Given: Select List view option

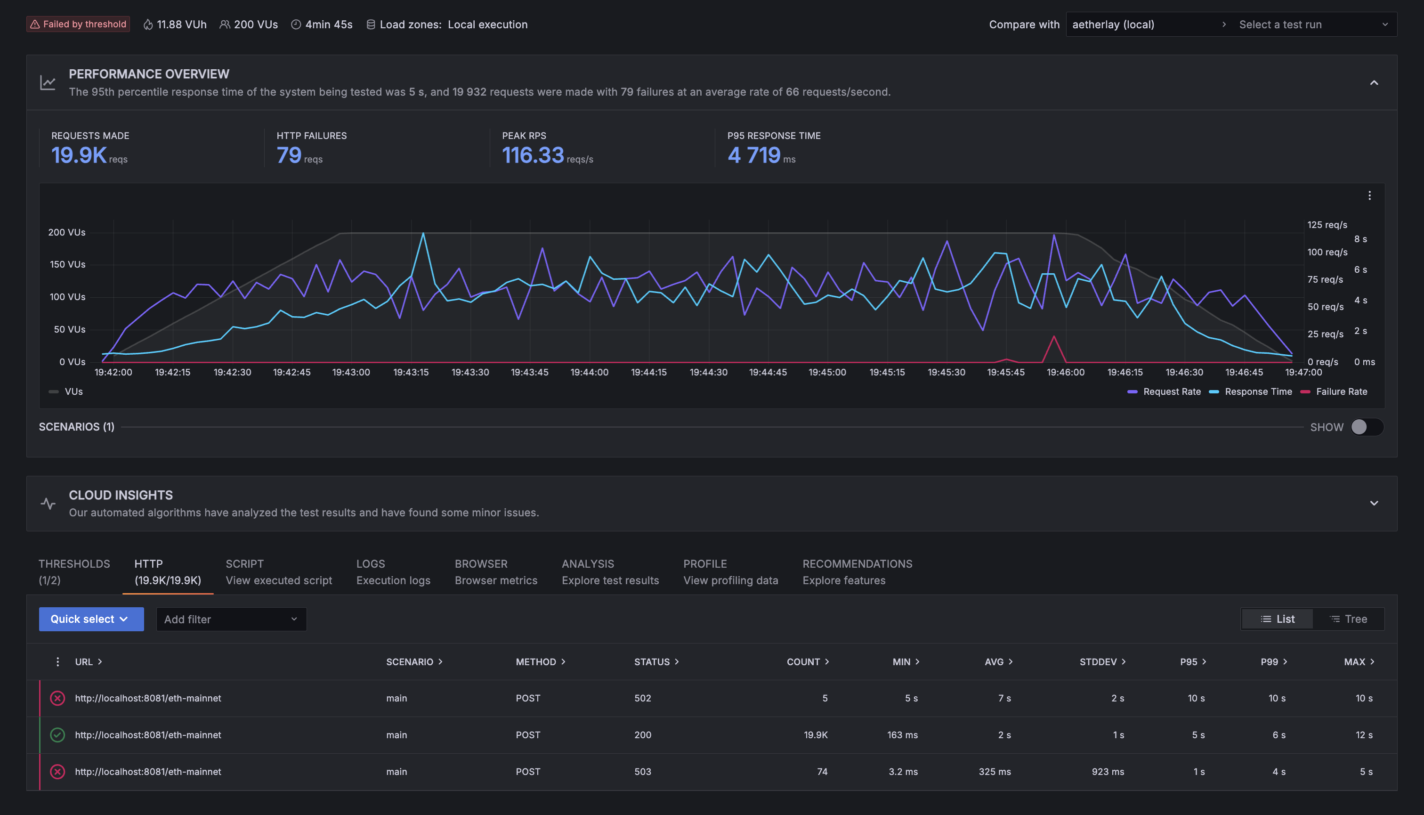Looking at the screenshot, I should (x=1278, y=619).
